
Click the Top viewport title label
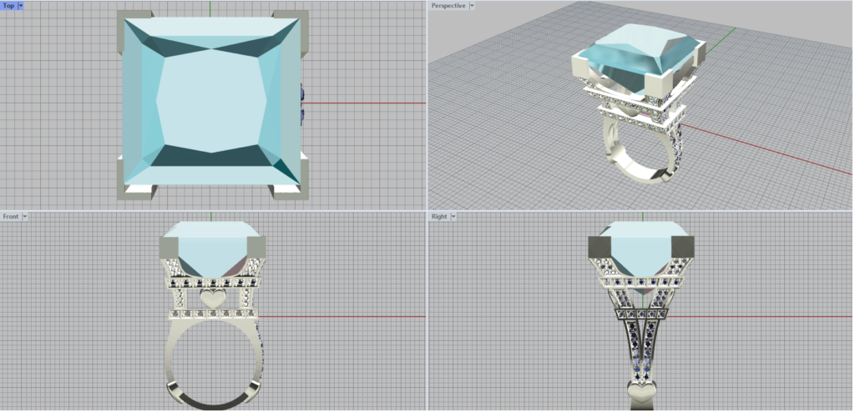pyautogui.click(x=8, y=6)
